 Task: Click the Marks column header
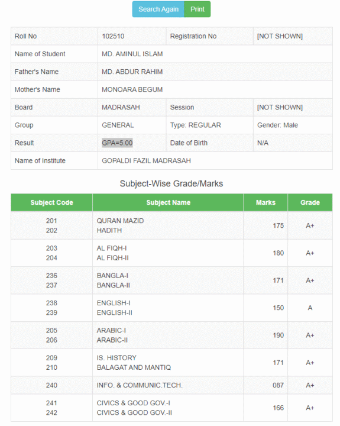coord(265,202)
